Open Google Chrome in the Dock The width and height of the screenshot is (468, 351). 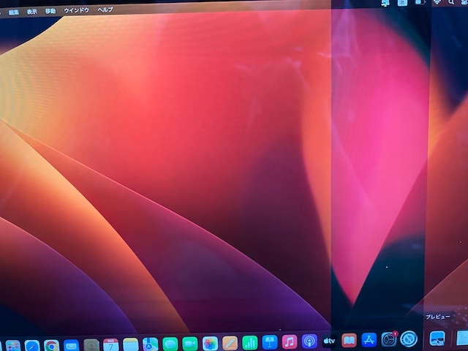click(x=51, y=346)
